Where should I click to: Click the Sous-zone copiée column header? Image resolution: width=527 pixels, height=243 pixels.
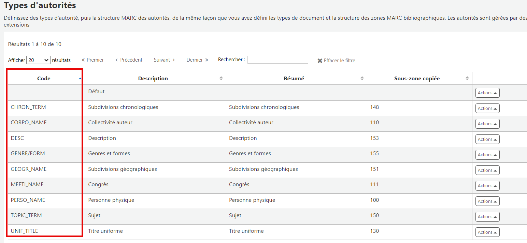(x=419, y=79)
